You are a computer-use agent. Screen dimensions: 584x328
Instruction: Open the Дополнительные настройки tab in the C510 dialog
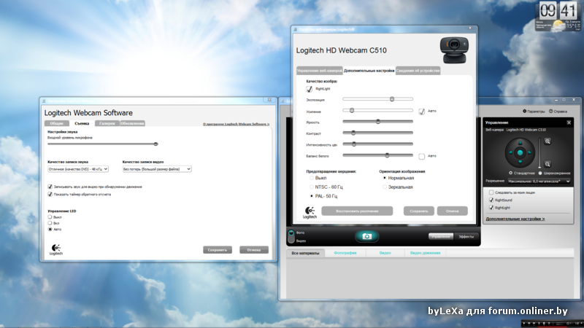coord(369,71)
